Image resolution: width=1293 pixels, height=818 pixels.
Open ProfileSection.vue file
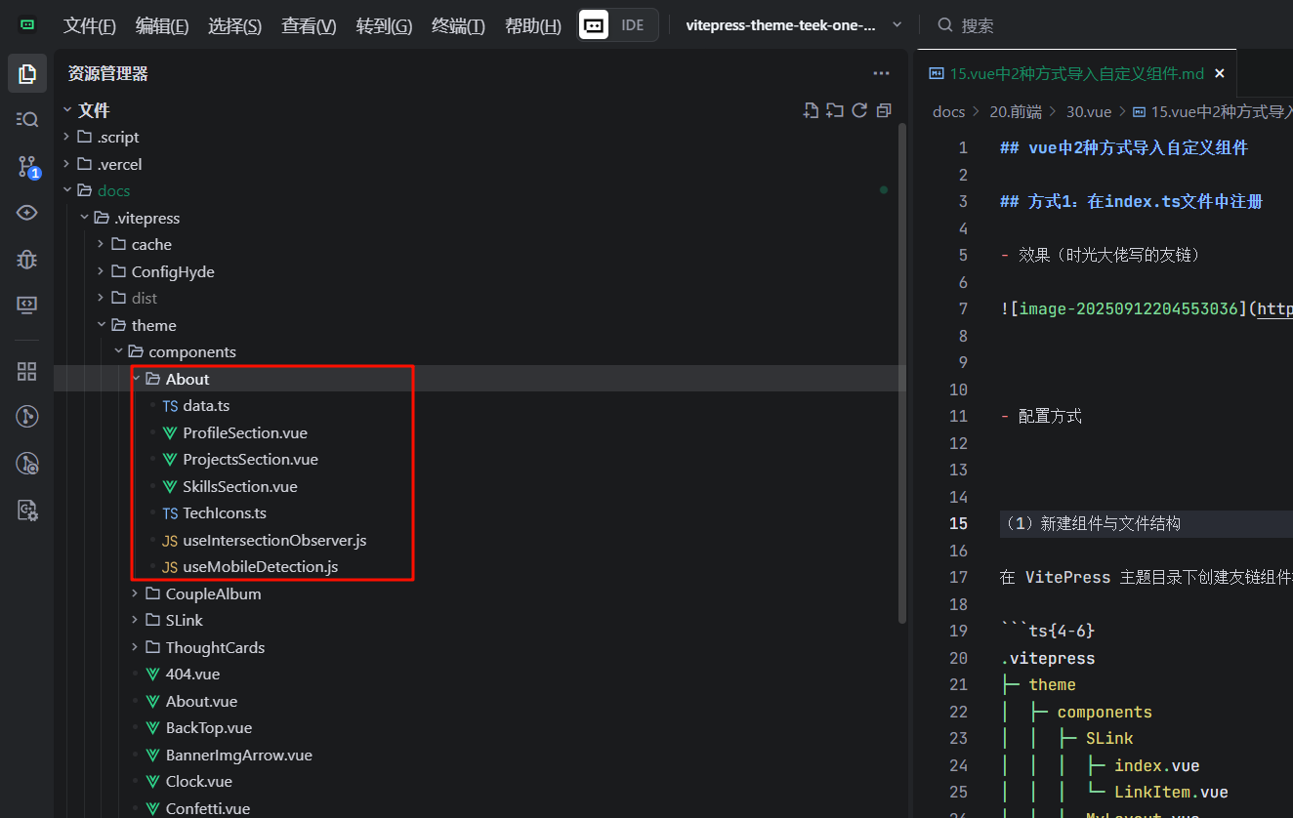tap(244, 432)
